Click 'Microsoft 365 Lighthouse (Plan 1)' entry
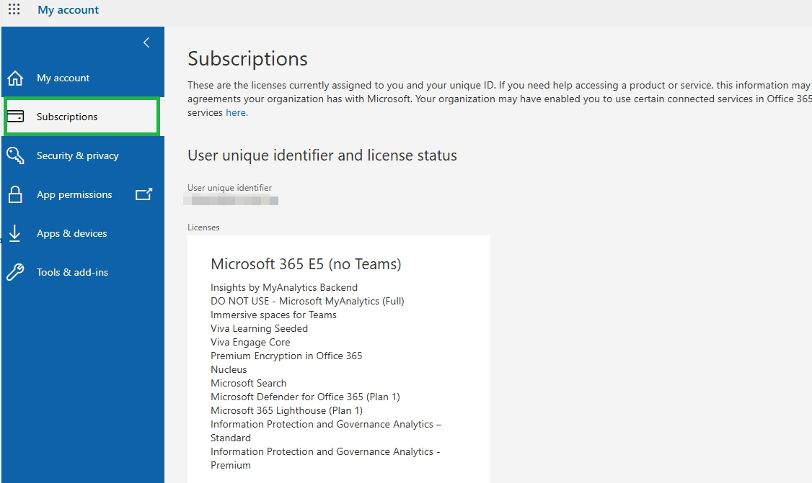 pyautogui.click(x=286, y=410)
